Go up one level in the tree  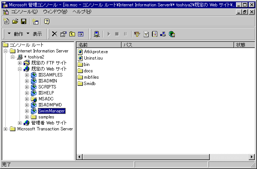72,34
